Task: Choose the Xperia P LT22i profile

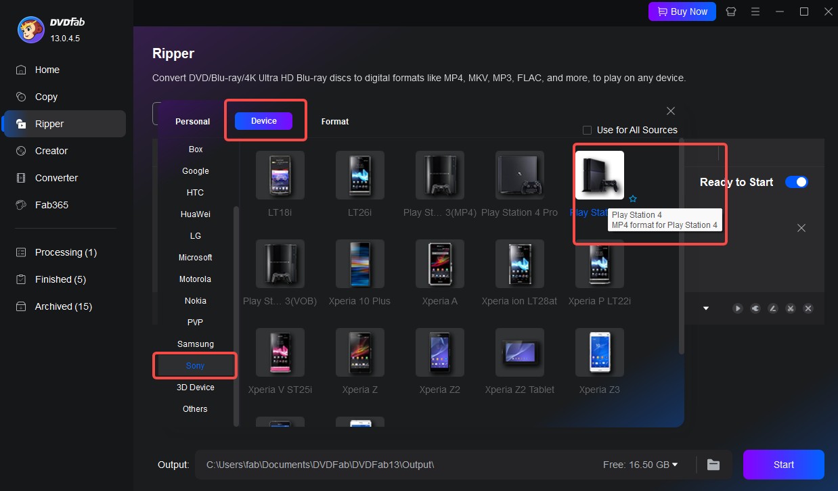Action: click(x=600, y=264)
